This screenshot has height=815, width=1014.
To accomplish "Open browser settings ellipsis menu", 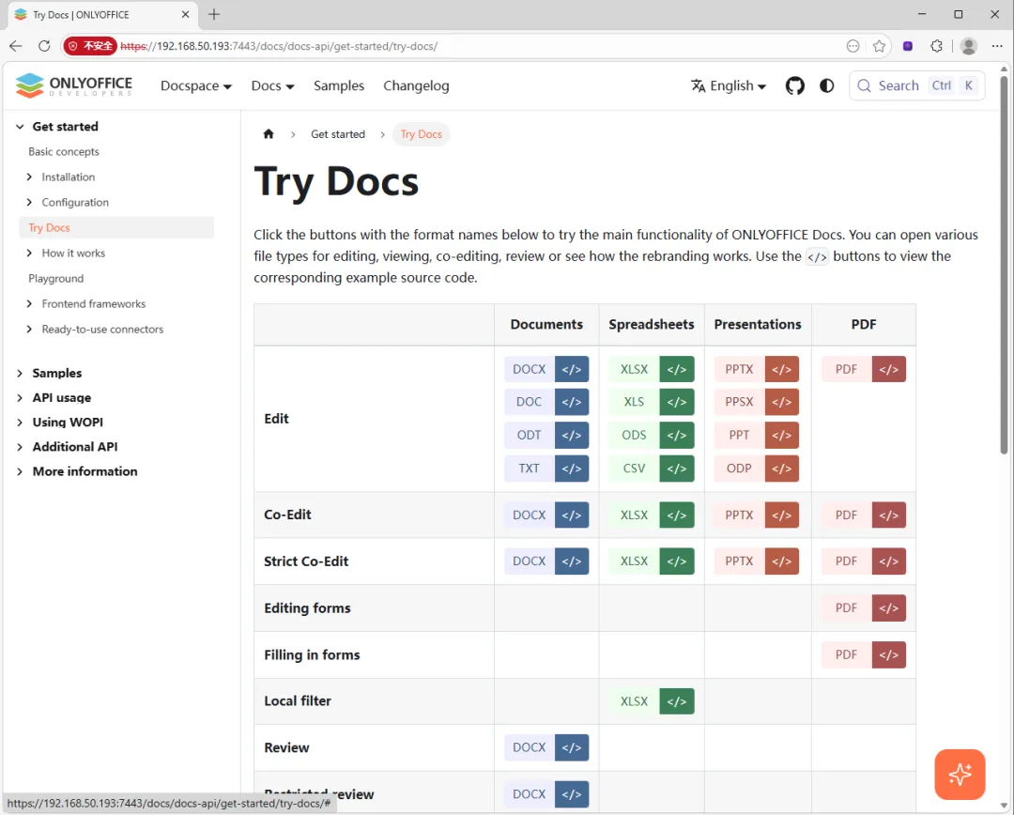I will pos(996,46).
